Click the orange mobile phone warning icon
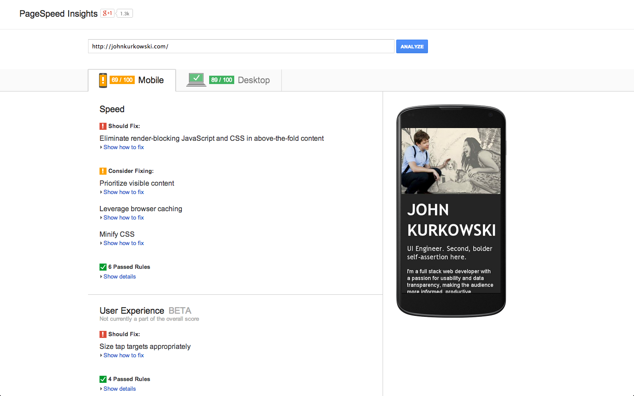634x396 pixels. [103, 81]
